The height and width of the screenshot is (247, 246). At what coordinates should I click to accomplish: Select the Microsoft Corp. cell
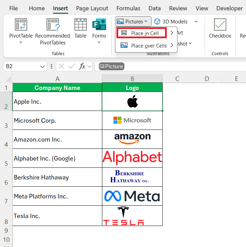[57, 120]
